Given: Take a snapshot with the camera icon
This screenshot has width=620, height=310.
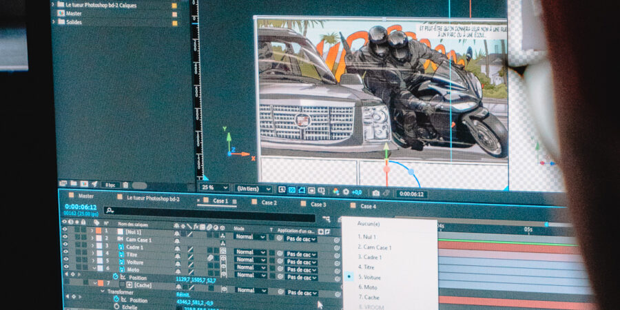Looking at the screenshot, I should (x=376, y=193).
